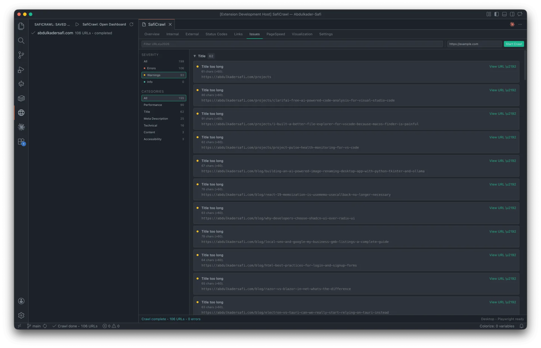Collapse the Title issues group triangle
The width and height of the screenshot is (541, 348).
click(195, 56)
